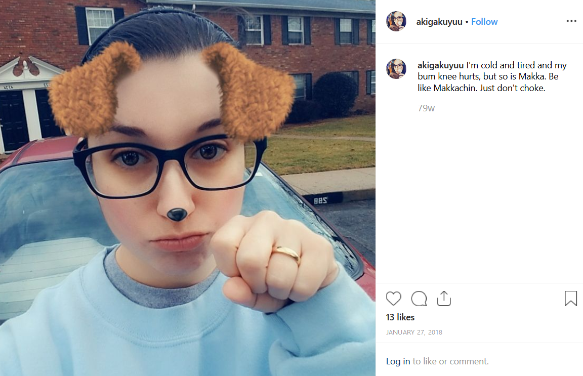
Task: Click the main selfie photo
Action: (x=187, y=188)
